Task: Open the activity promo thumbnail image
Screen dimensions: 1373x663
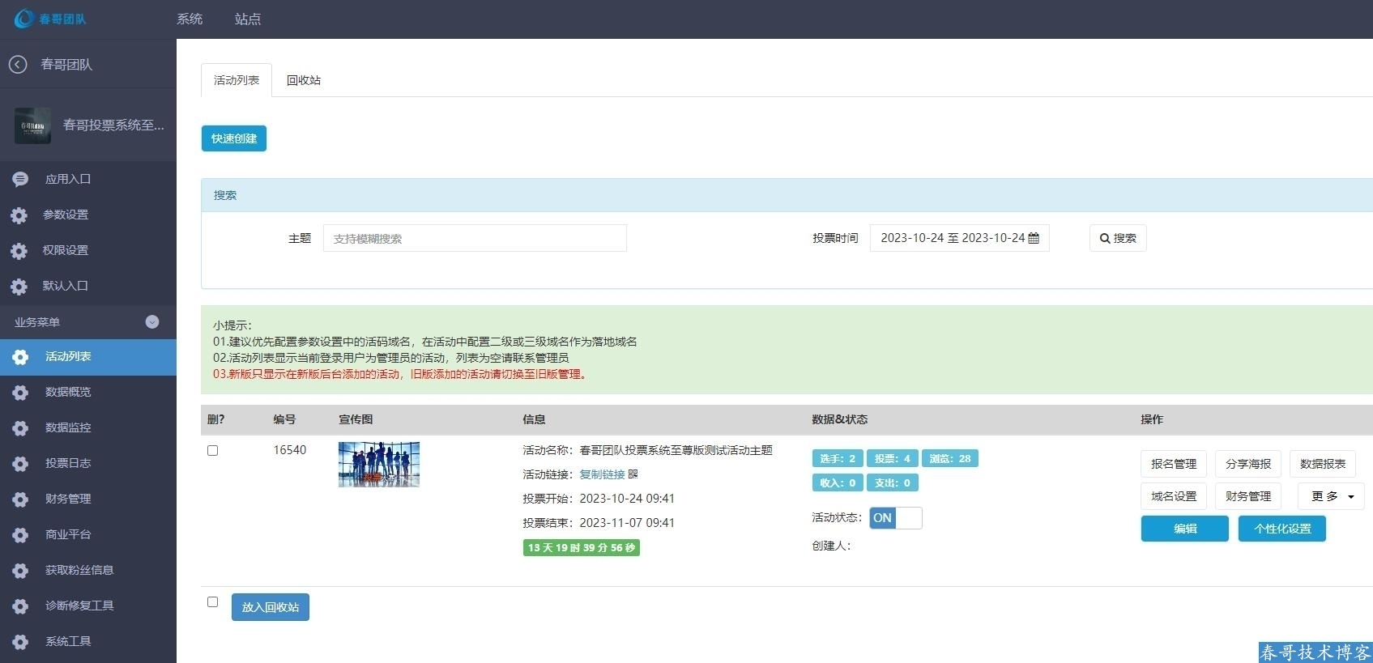Action: [379, 464]
